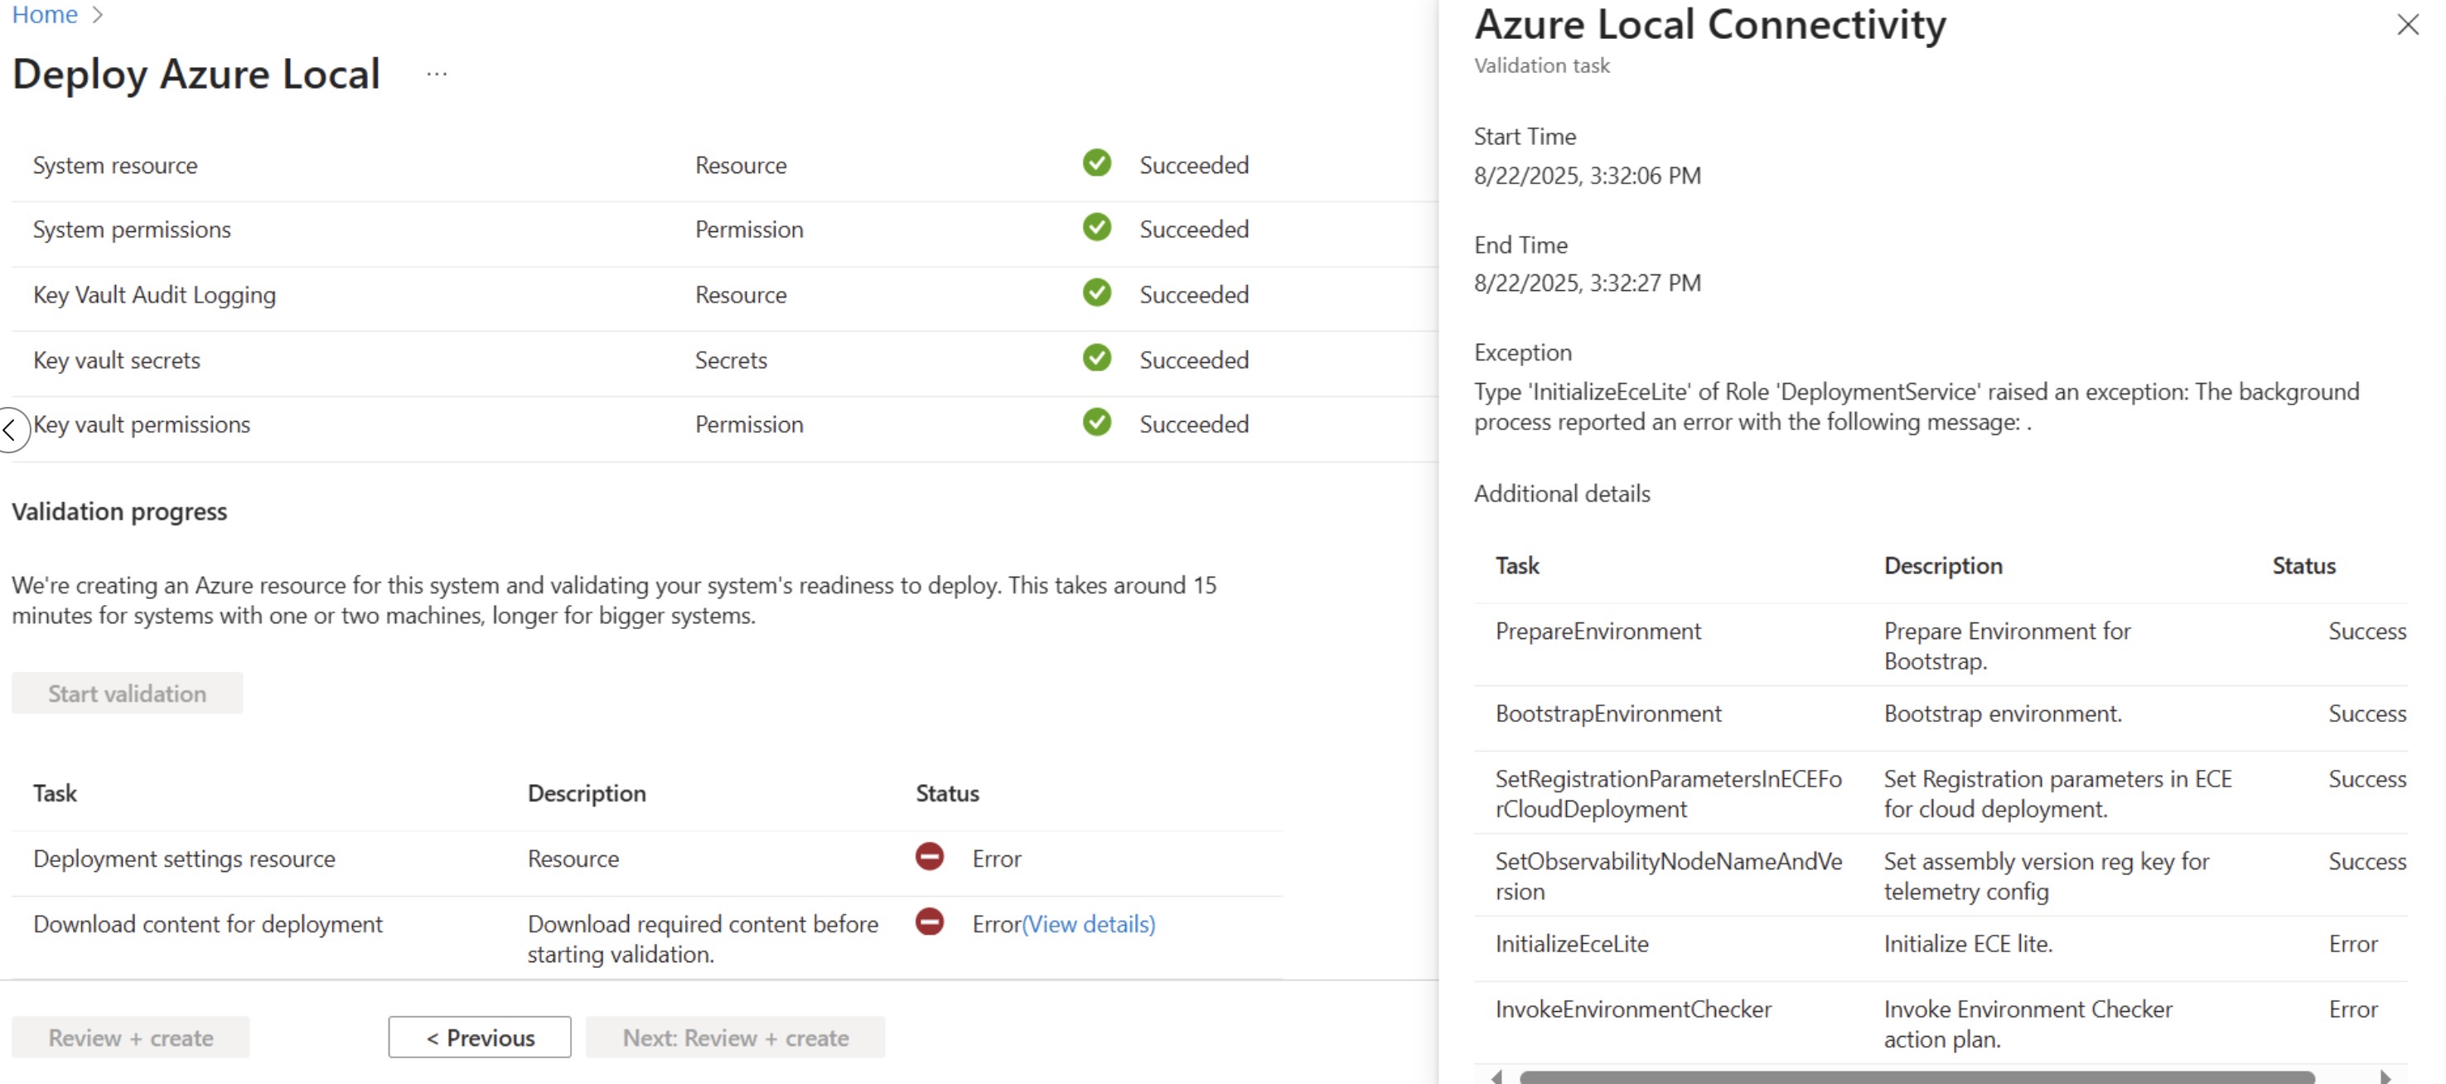Image resolution: width=2446 pixels, height=1084 pixels.
Task: Click the Next: Review + create button
Action: (x=735, y=1038)
